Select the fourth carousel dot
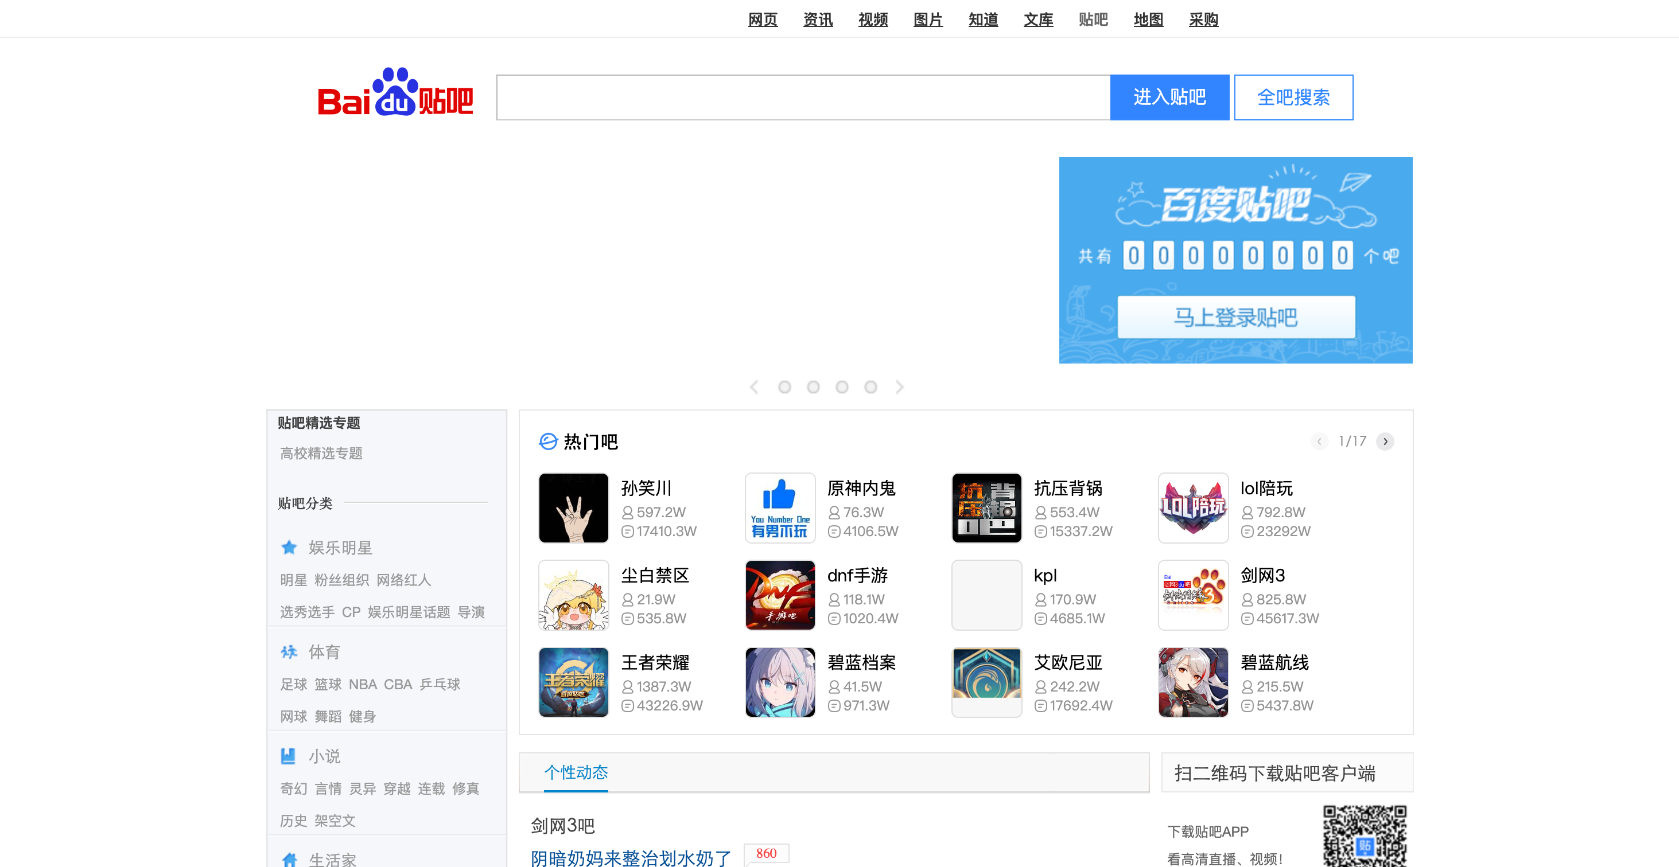The height and width of the screenshot is (867, 1679). (x=871, y=387)
